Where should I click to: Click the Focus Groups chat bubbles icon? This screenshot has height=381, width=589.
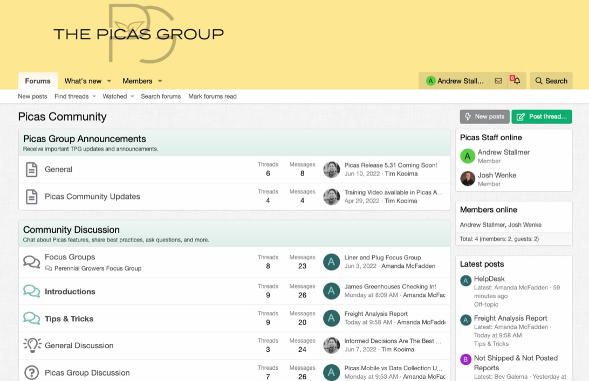pos(31,261)
